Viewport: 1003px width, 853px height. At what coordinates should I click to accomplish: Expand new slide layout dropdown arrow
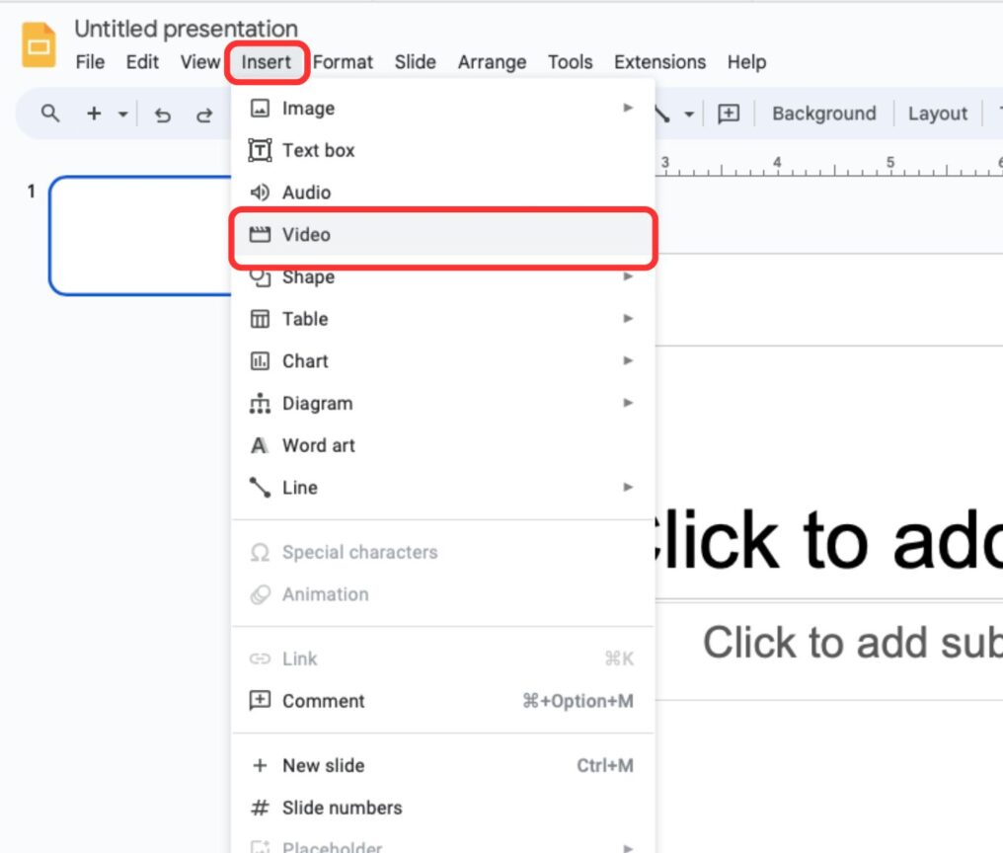pos(122,115)
